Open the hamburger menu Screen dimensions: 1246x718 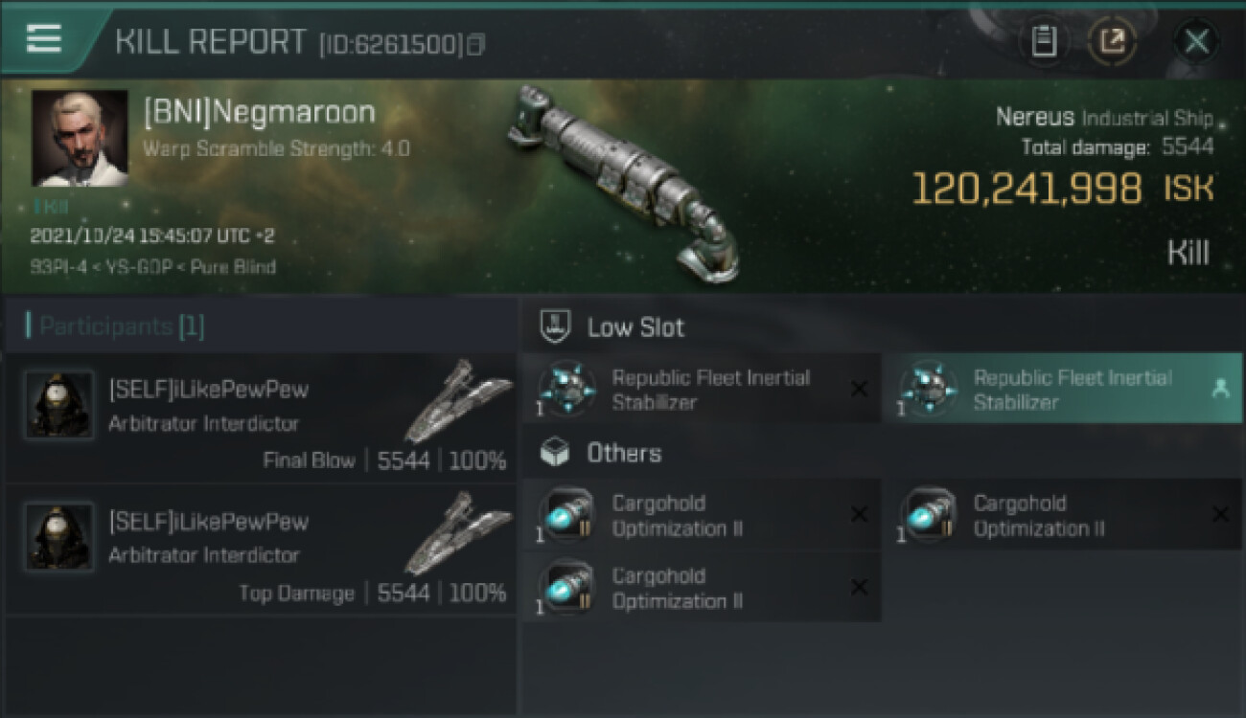point(44,38)
